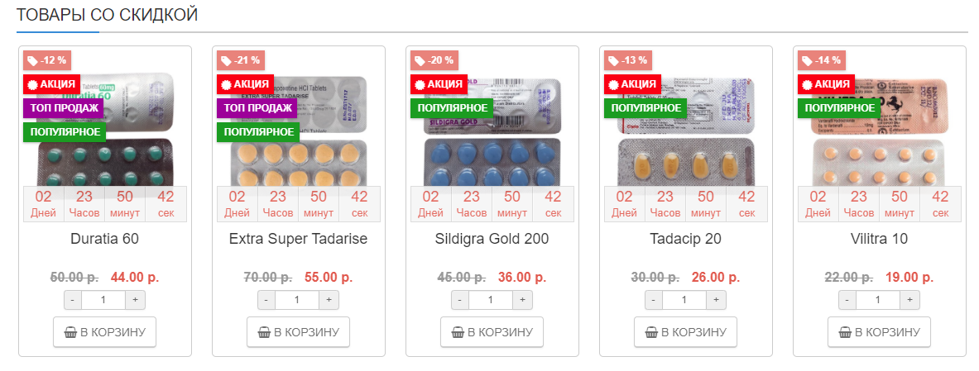Open the Extra Super Tadarise product title
The image size is (979, 371).
tap(298, 240)
